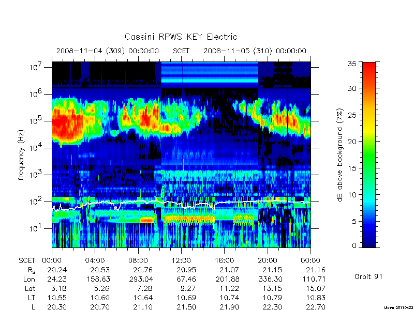
Task: Click the Lon value 158.63
Action: point(97,279)
